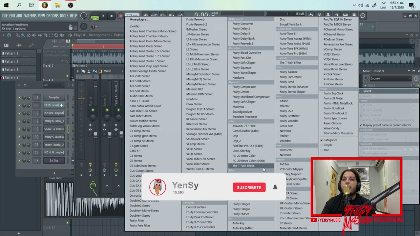Click MZ Kick..lipped] channel button
Screen dimensions: 420x236
(x=54, y=113)
